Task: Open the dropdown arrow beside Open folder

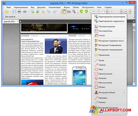Action: click(x=10, y=12)
